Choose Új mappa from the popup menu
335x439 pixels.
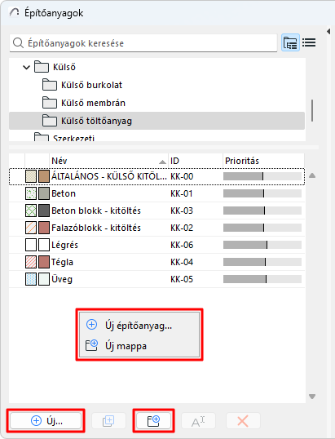(x=139, y=346)
